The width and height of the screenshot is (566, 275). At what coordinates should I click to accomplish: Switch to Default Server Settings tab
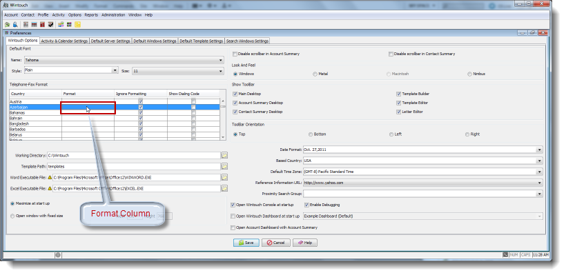tap(110, 41)
